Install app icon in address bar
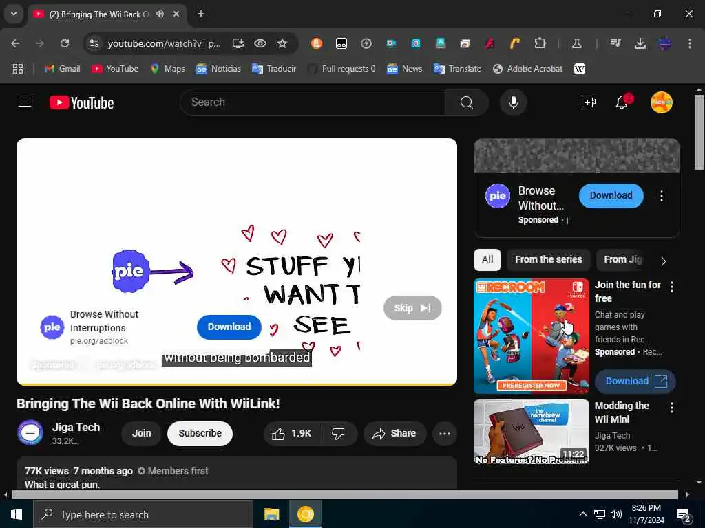Screen dimensions: 705x528 pyautogui.click(x=238, y=43)
